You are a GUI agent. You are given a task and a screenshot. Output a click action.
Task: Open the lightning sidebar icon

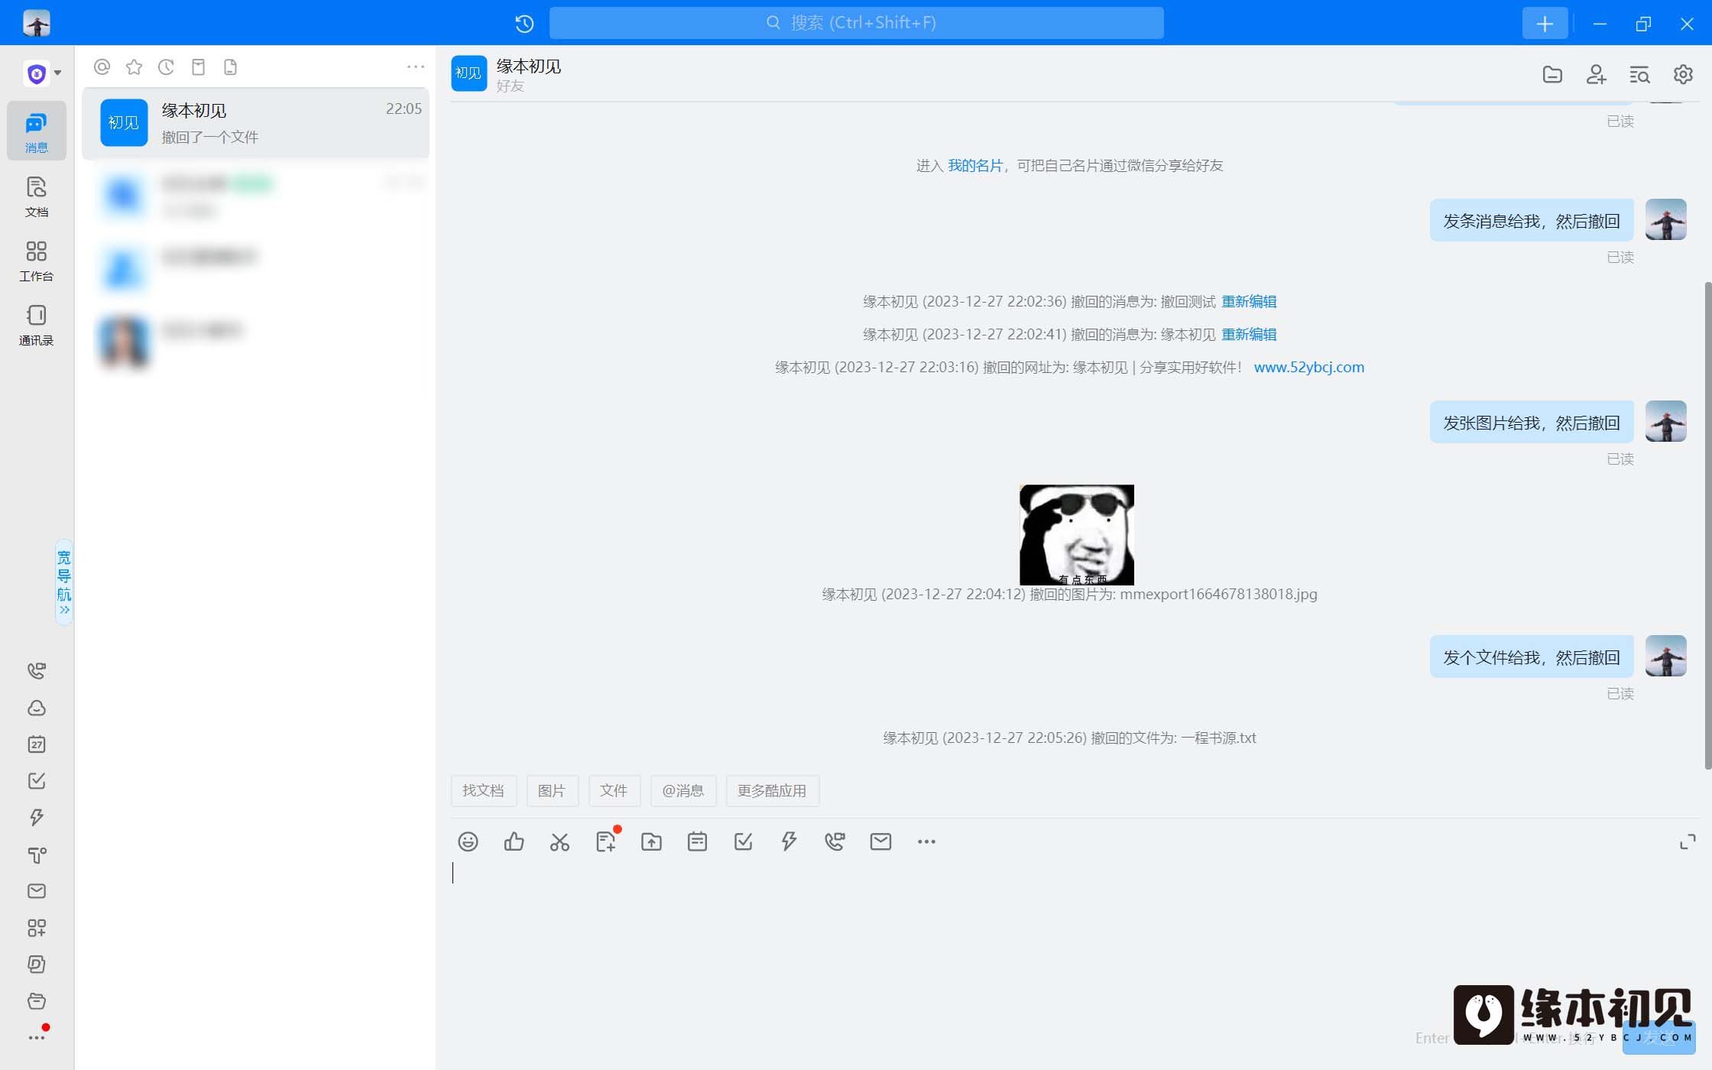click(x=37, y=817)
